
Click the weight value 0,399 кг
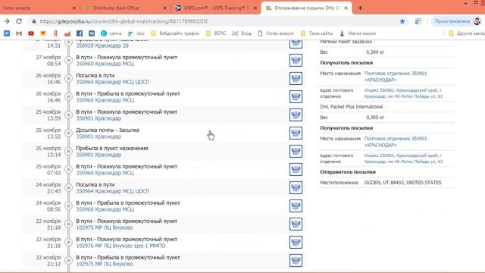click(x=375, y=52)
